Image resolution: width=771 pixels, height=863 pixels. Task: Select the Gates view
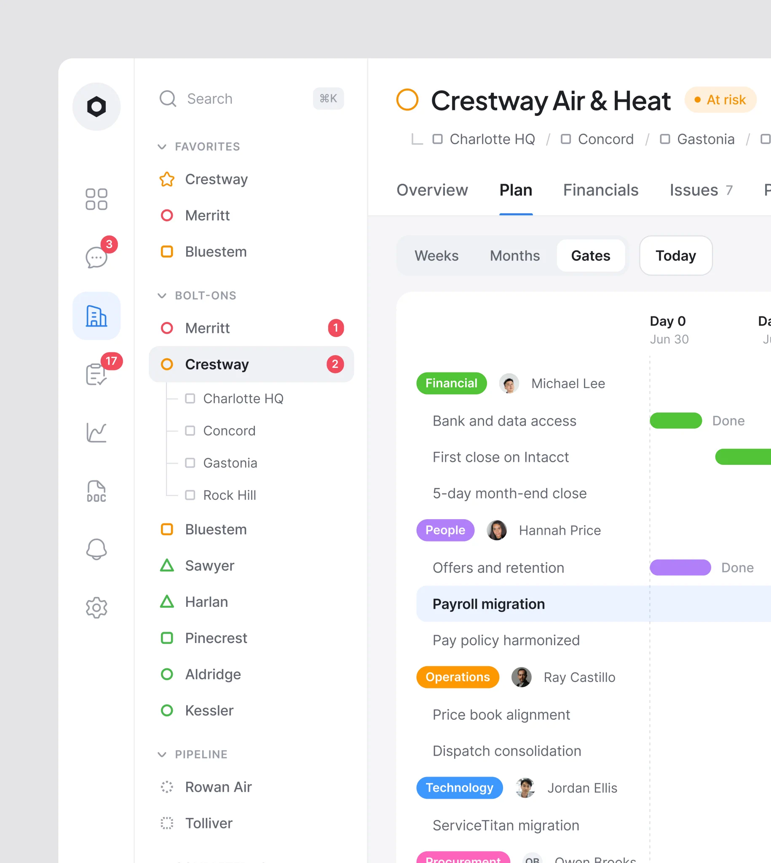[x=591, y=256]
